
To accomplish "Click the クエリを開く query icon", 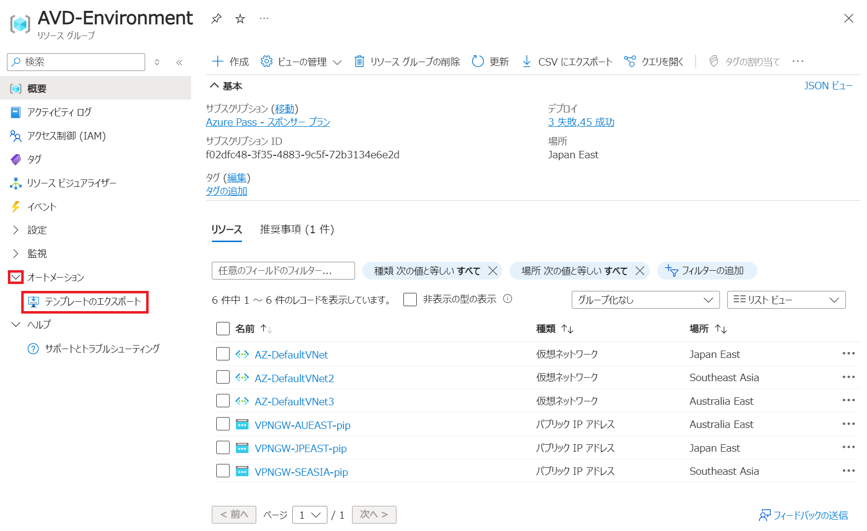I will (x=630, y=62).
